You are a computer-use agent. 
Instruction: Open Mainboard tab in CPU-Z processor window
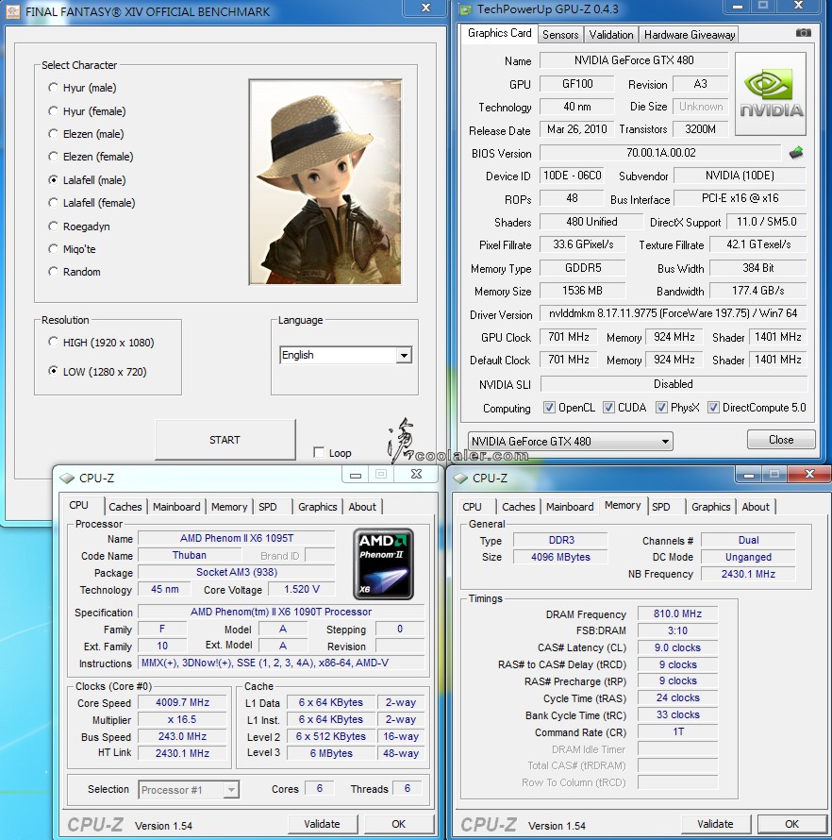[x=176, y=507]
